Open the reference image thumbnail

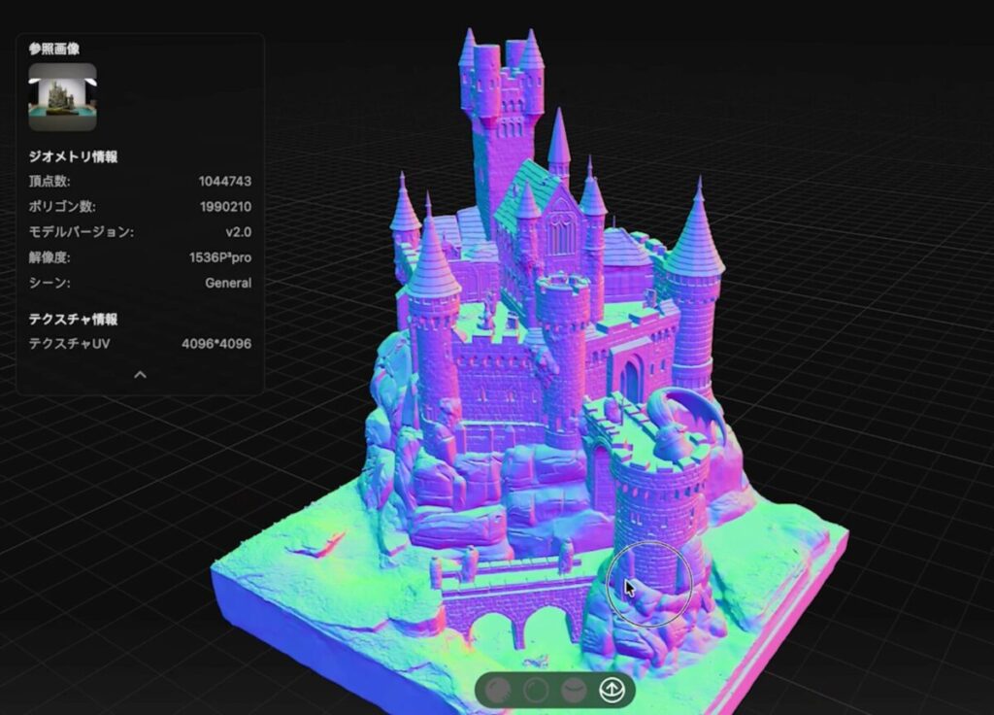tap(62, 97)
